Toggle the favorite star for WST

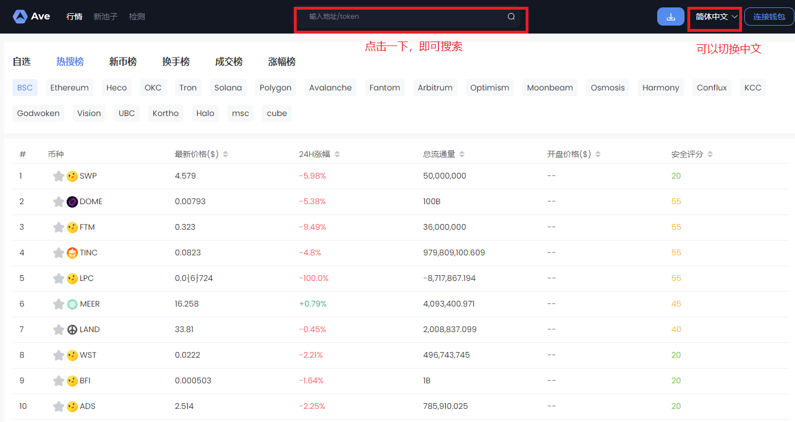click(x=59, y=355)
